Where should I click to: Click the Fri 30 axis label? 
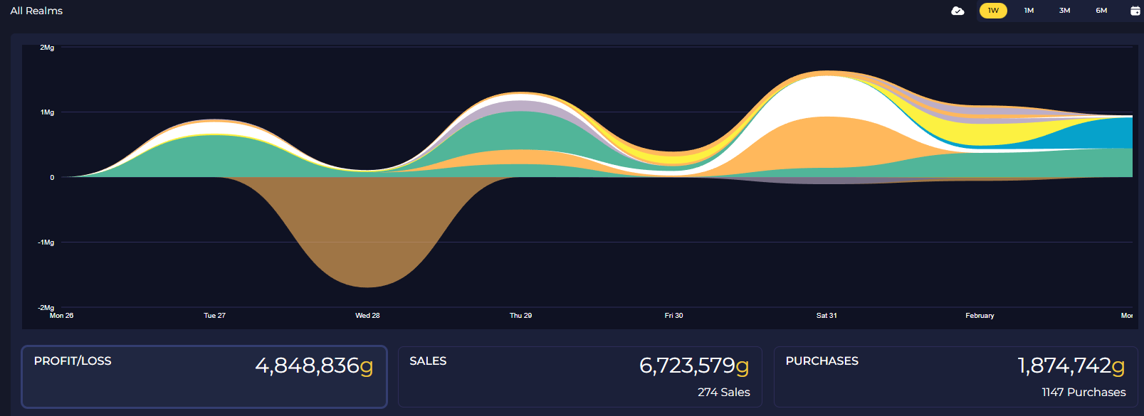673,316
